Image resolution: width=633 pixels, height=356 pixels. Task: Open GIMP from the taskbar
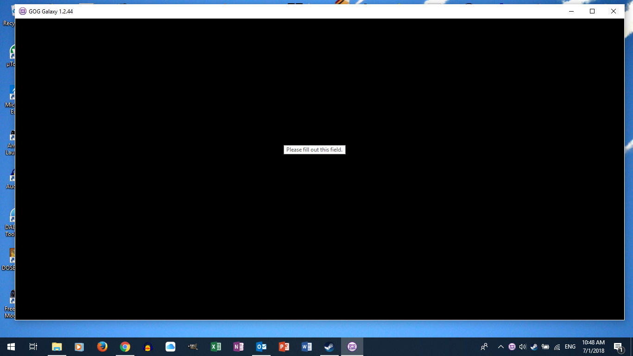[x=192, y=346]
